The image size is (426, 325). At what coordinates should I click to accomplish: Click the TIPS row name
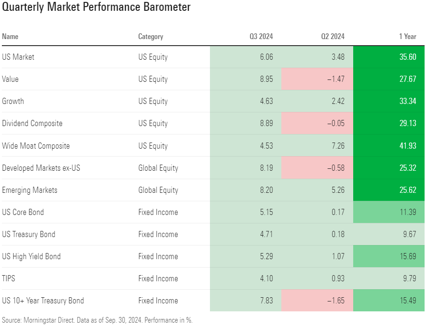pyautogui.click(x=8, y=278)
